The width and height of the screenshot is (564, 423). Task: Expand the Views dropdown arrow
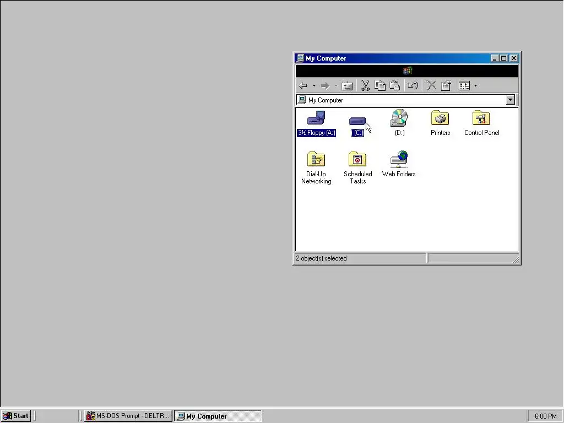coord(475,85)
